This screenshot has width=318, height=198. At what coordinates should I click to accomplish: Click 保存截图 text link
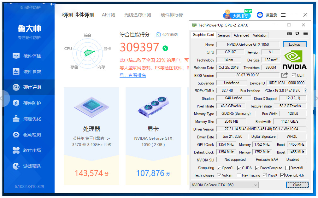tap(170, 34)
